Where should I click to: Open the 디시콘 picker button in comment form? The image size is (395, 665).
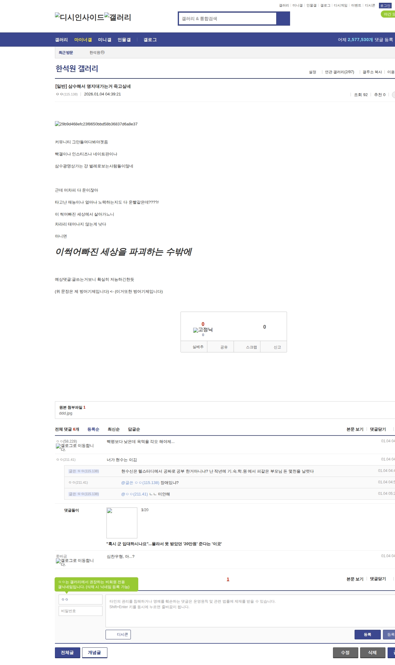(x=118, y=634)
